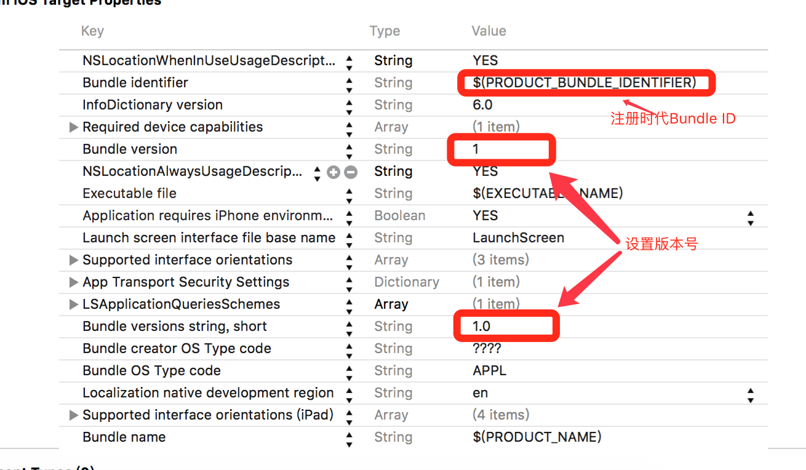Image resolution: width=806 pixels, height=470 pixels.
Task: Expand Supported interface orientations (iPad) row
Action: coord(74,415)
